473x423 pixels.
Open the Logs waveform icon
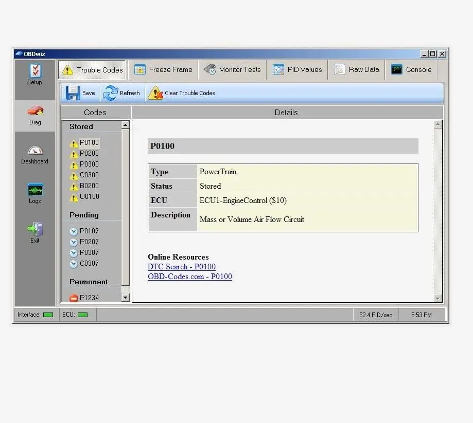coord(36,190)
